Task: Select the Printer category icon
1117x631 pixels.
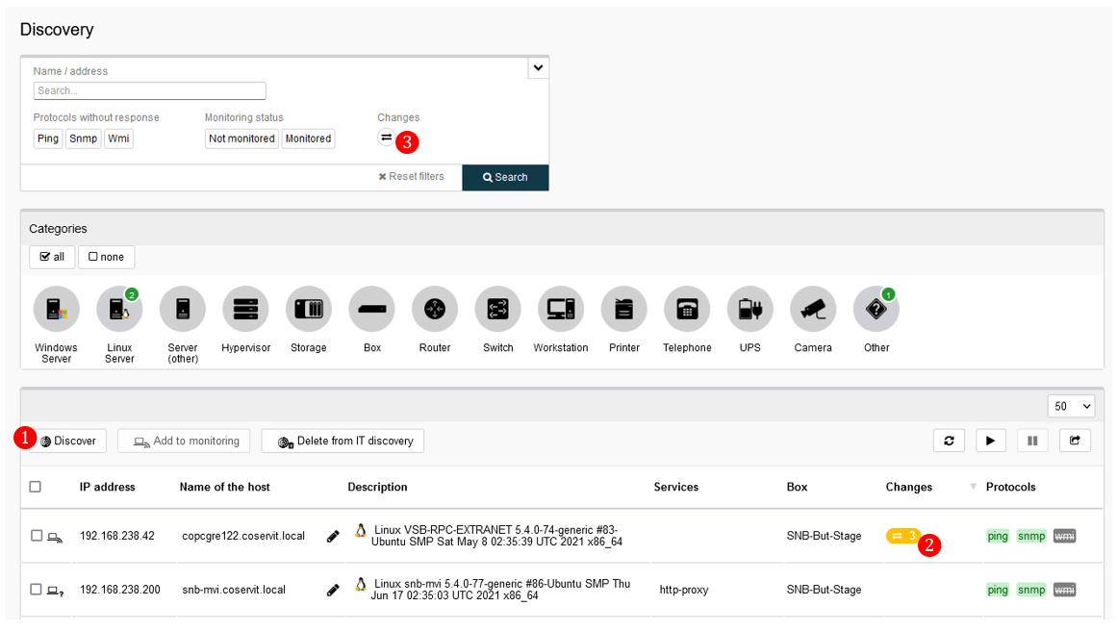Action: [624, 309]
